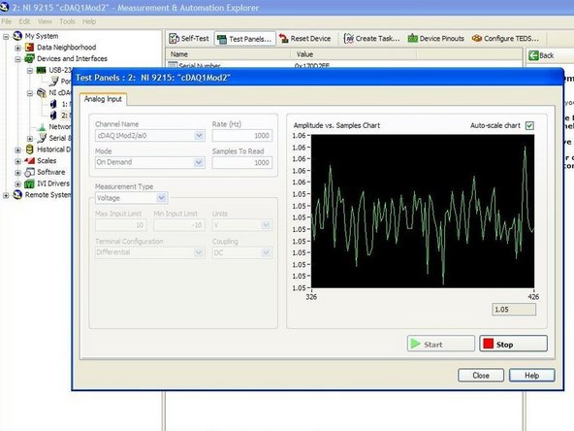Expand the Scales tree node

17,161
